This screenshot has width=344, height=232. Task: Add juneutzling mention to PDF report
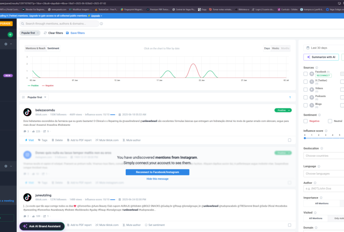[x=79, y=225]
